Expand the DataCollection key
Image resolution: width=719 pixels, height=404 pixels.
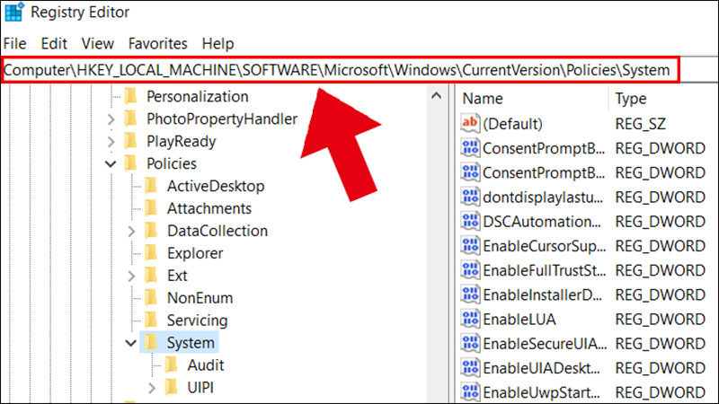[x=132, y=231]
